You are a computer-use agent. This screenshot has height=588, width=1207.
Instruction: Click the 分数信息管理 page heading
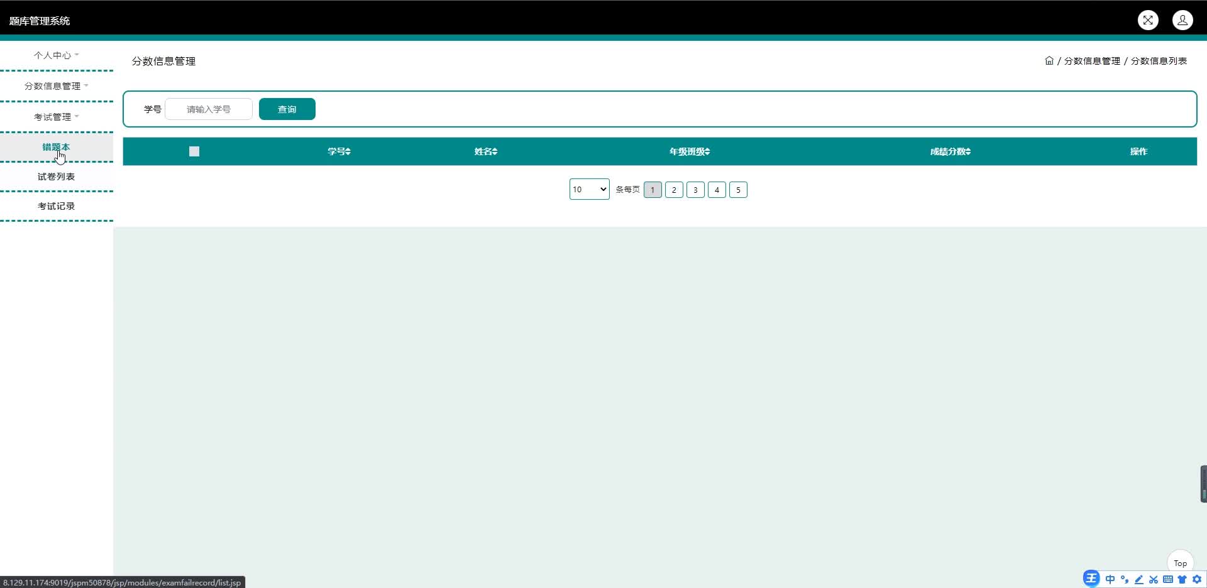click(x=163, y=61)
